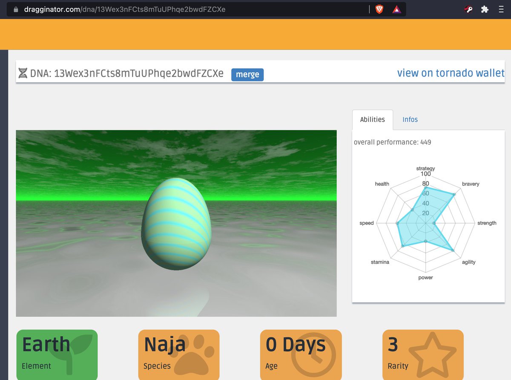511x380 pixels.
Task: Open the view on tornado wallet link
Action: coord(451,73)
